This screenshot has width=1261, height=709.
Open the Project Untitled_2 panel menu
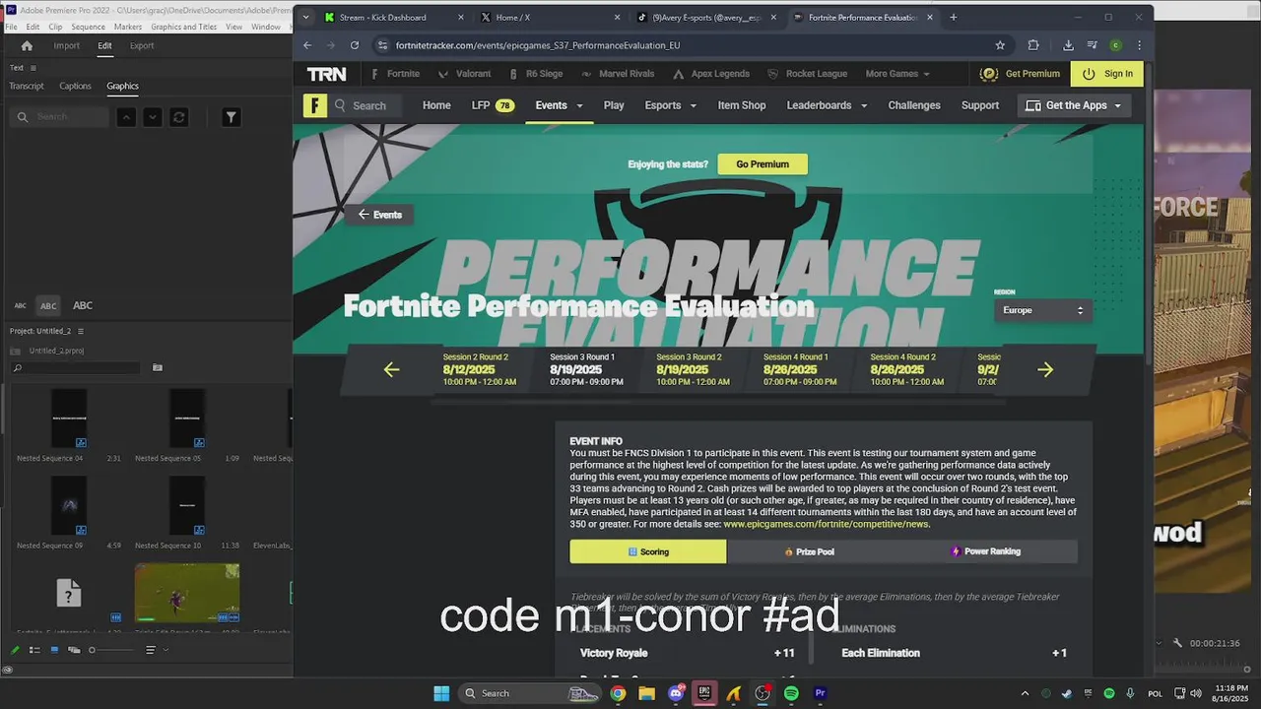tap(81, 331)
